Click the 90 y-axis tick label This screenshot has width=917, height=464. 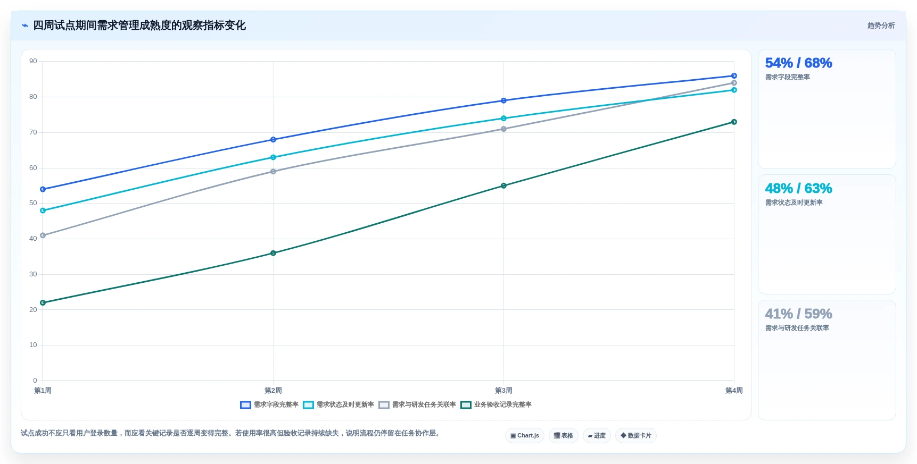pos(33,61)
